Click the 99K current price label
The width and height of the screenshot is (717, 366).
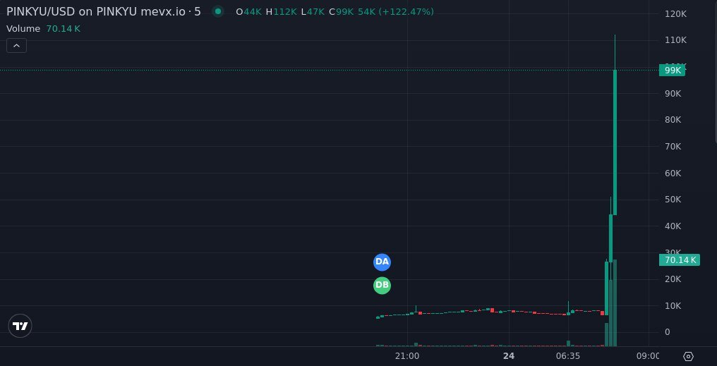point(672,71)
